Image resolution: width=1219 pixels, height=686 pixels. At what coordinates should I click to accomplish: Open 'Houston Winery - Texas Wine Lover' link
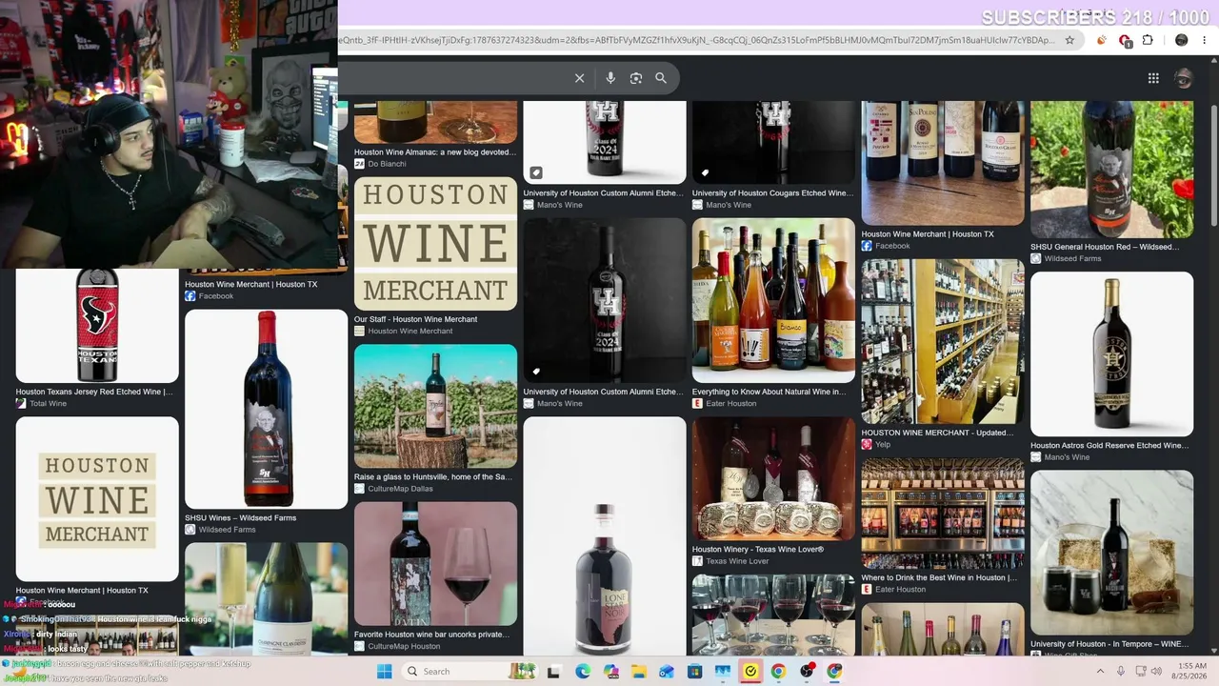pos(758,550)
